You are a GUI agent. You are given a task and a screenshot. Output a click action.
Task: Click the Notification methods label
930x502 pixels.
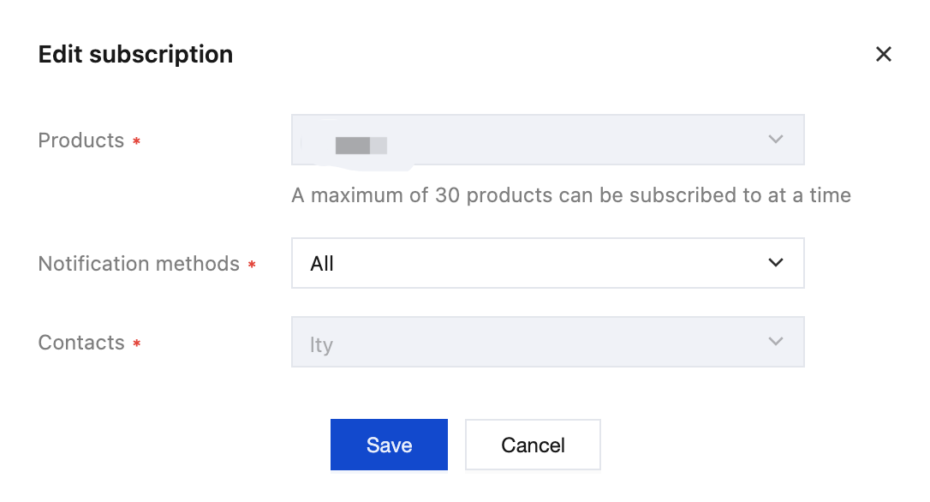(x=139, y=264)
